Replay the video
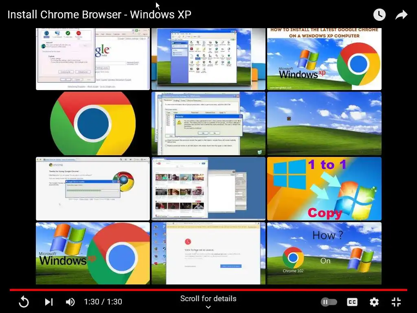The height and width of the screenshot is (313, 417). [x=24, y=302]
